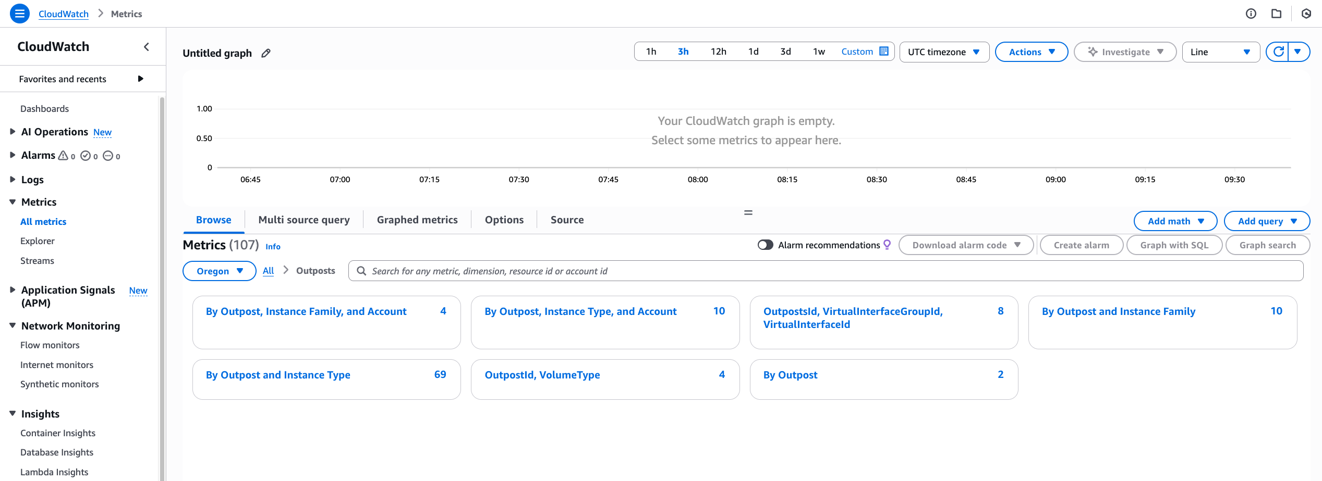Viewport: 1322px width, 481px height.
Task: Click the calendar icon next to Custom
Action: tap(883, 51)
